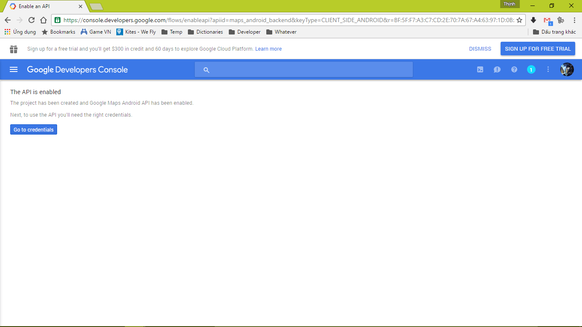Click Sign Up For Free Trial
Viewport: 582px width, 327px height.
(538, 49)
